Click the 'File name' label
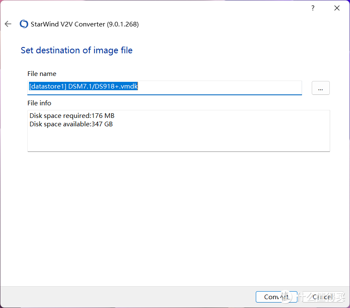Screen dimensions: 350x308 click(42, 74)
